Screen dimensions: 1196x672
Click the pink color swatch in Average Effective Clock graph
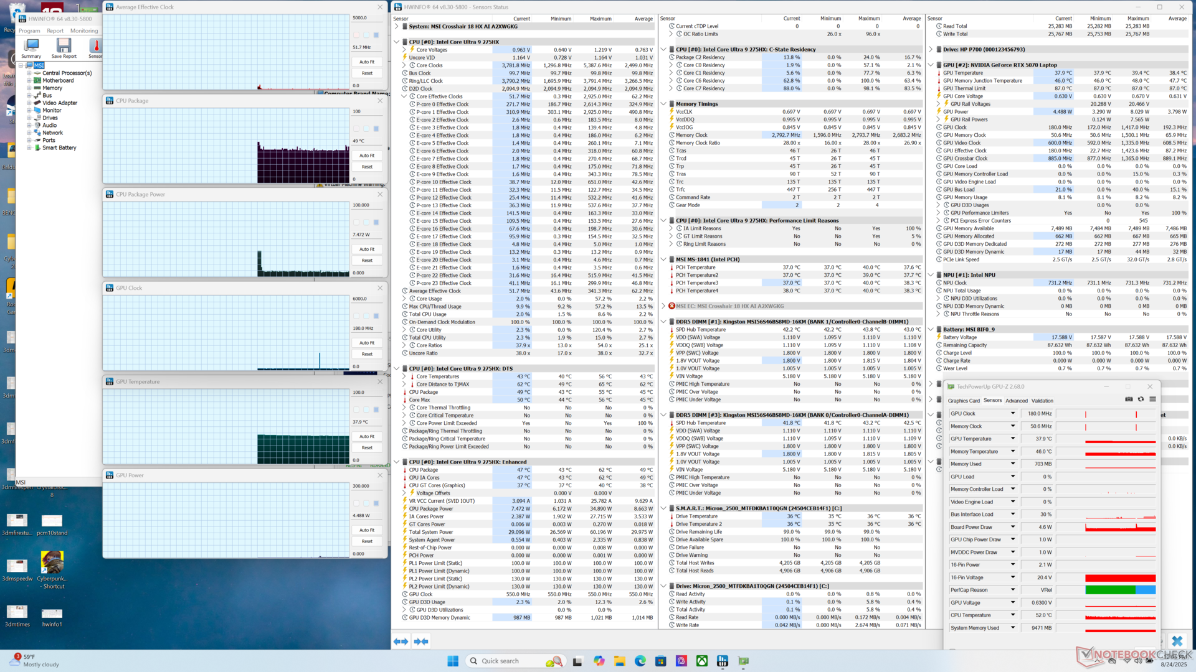click(356, 35)
